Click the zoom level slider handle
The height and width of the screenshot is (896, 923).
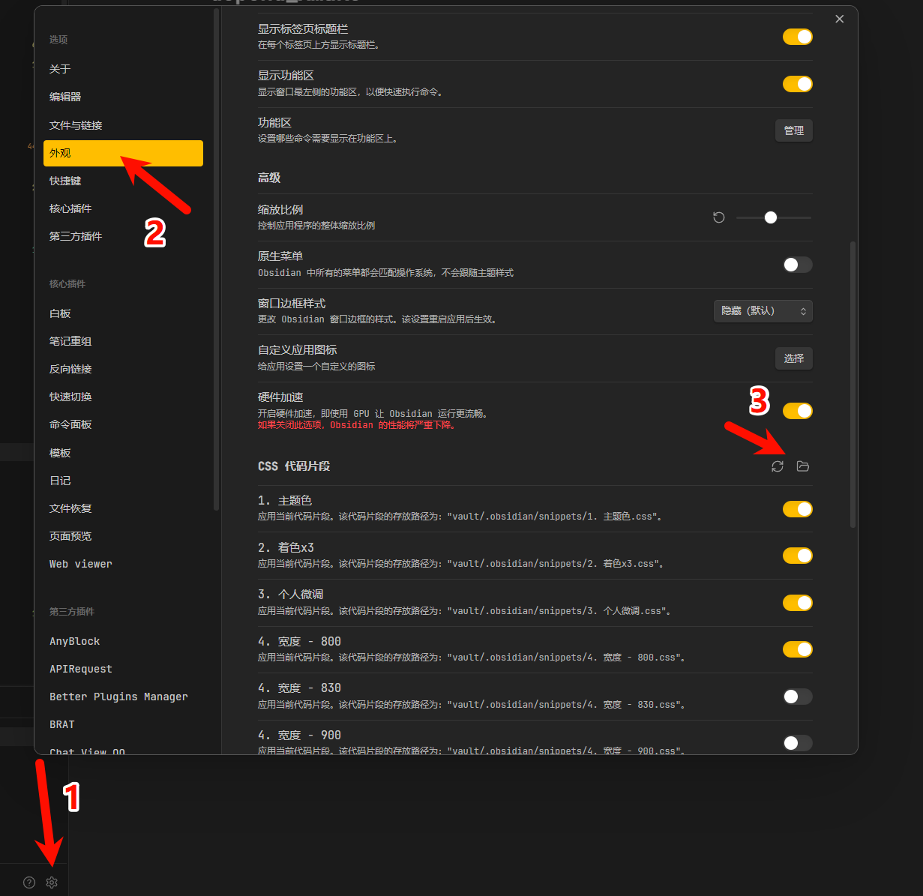[771, 217]
